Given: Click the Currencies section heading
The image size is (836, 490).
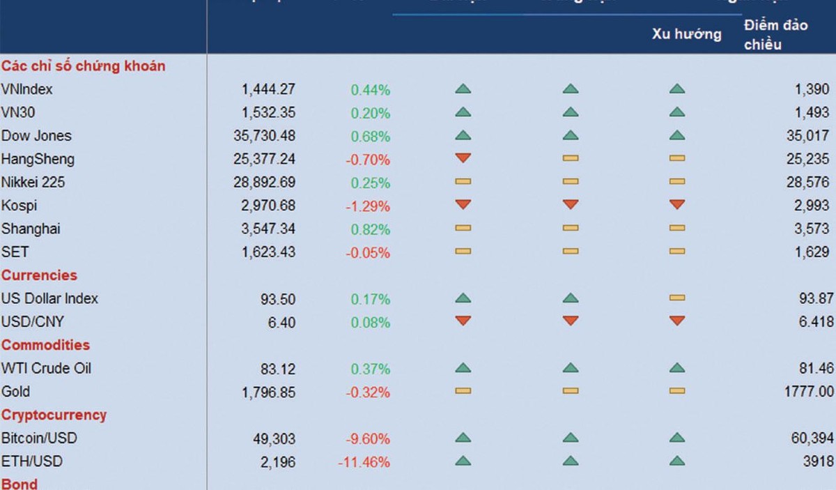Looking at the screenshot, I should [x=39, y=275].
